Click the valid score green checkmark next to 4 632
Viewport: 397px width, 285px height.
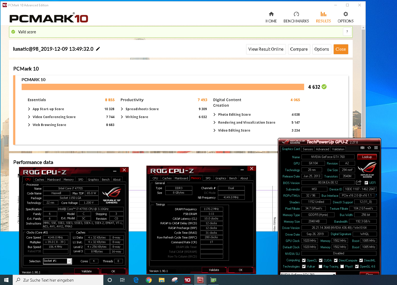(324, 87)
